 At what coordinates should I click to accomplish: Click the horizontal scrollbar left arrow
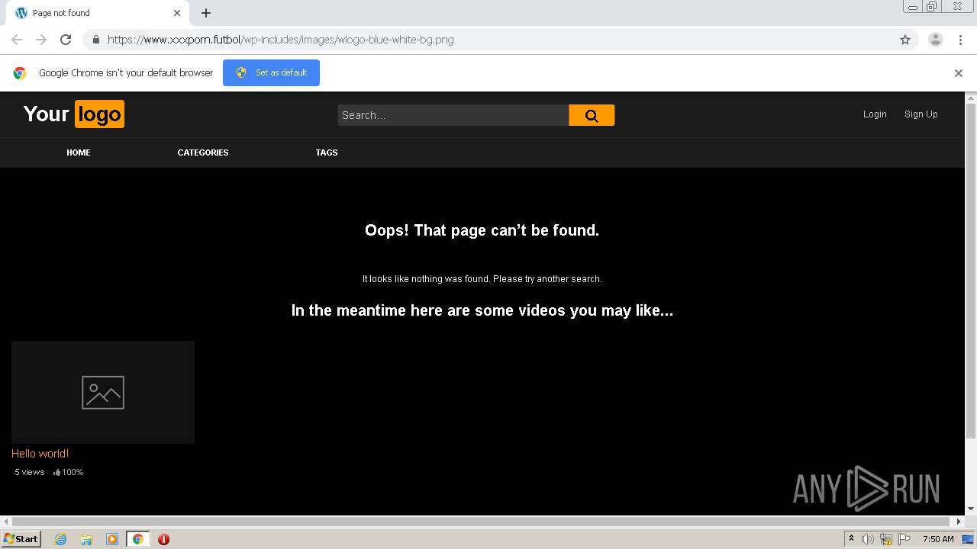5,522
